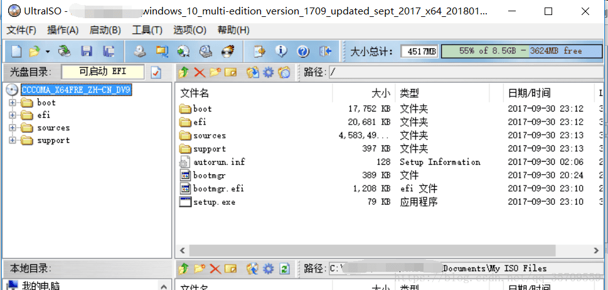This screenshot has height=290, width=608.
Task: Open the 帮助(H) menu
Action: pyautogui.click(x=233, y=30)
